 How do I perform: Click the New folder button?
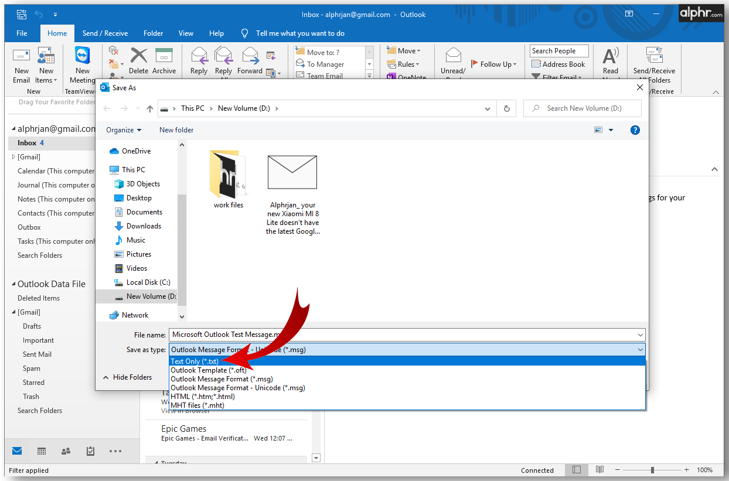(x=176, y=130)
